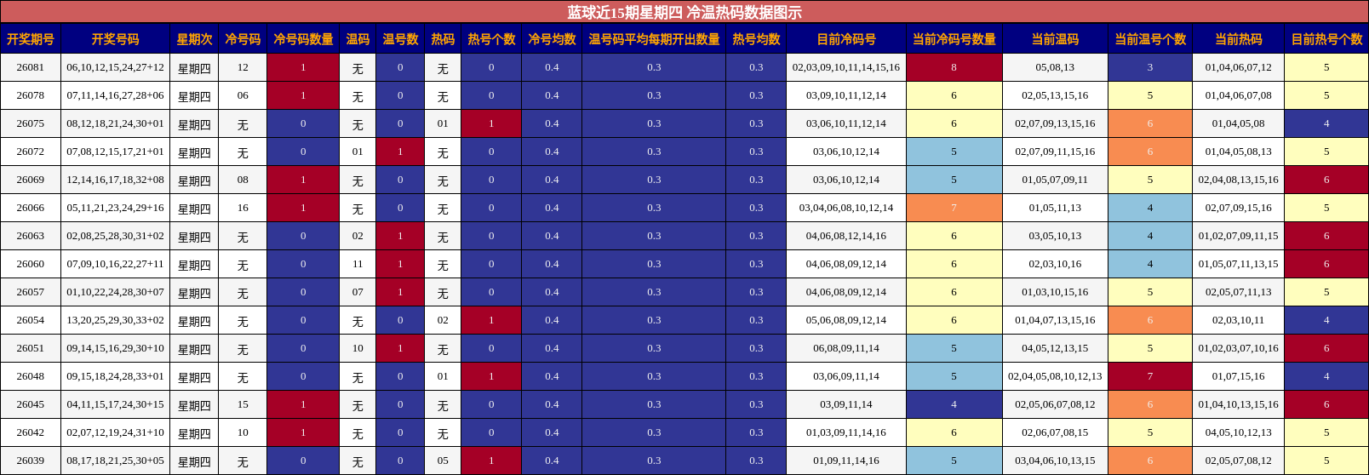Click period number 26042
This screenshot has height=475, width=1369.
point(31,432)
